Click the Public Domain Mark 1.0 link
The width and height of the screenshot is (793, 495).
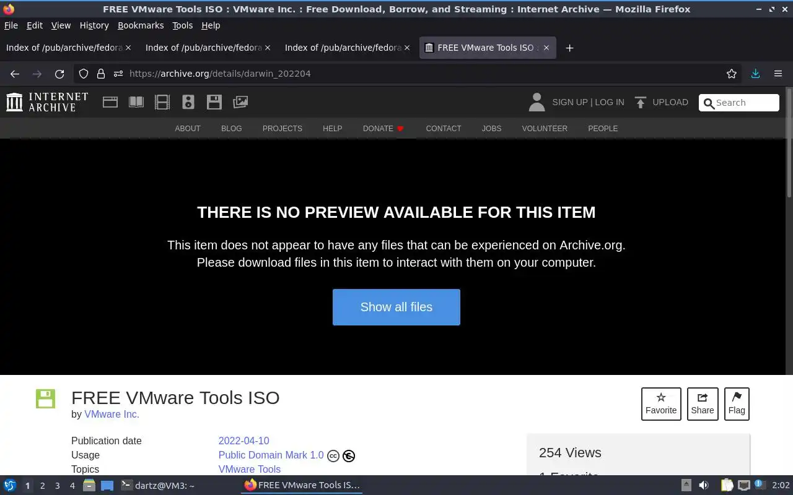coord(271,455)
